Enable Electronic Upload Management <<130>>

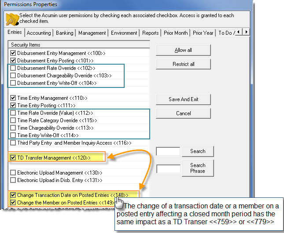point(13,173)
